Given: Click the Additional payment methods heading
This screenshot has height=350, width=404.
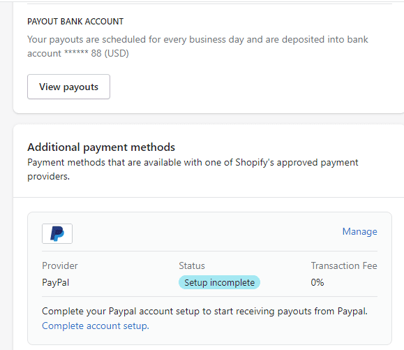Looking at the screenshot, I should pos(101,147).
